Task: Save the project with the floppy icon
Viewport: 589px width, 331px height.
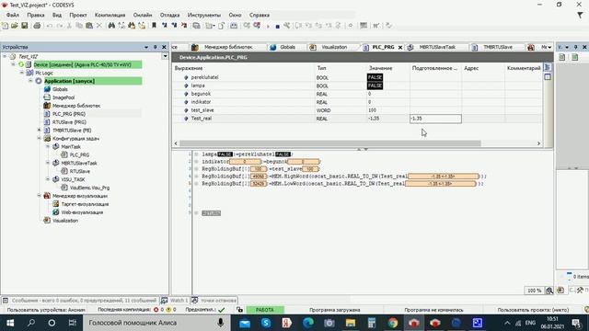Action: (25, 26)
